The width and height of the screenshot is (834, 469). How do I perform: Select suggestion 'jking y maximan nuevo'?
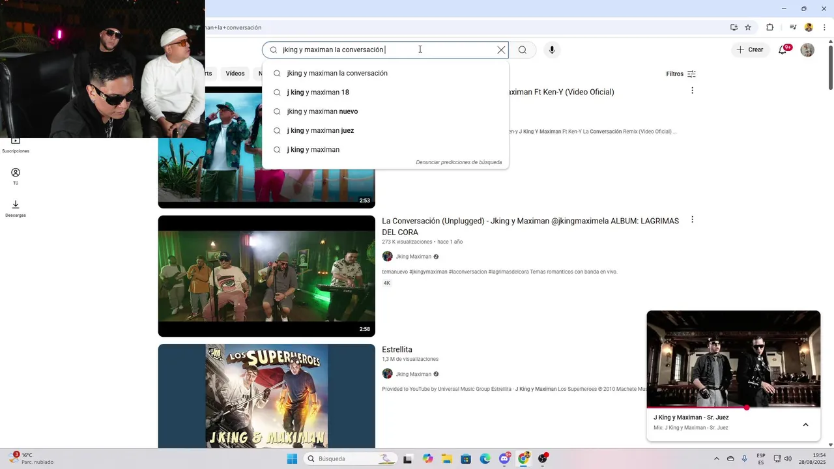point(385,111)
